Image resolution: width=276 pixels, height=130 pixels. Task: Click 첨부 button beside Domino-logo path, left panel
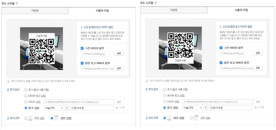(x=119, y=68)
